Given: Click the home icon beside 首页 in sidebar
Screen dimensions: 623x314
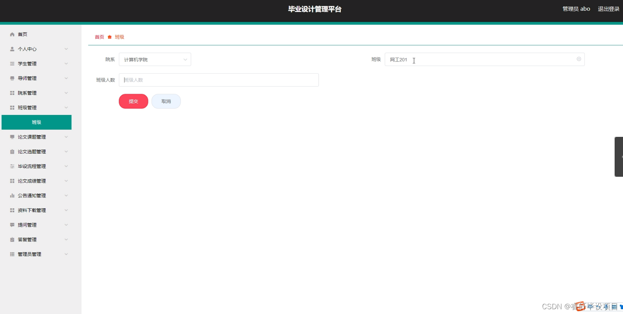Looking at the screenshot, I should click(12, 34).
